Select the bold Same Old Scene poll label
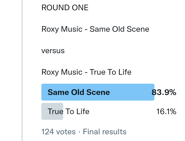The width and height of the screenshot is (185, 141). 79,92
